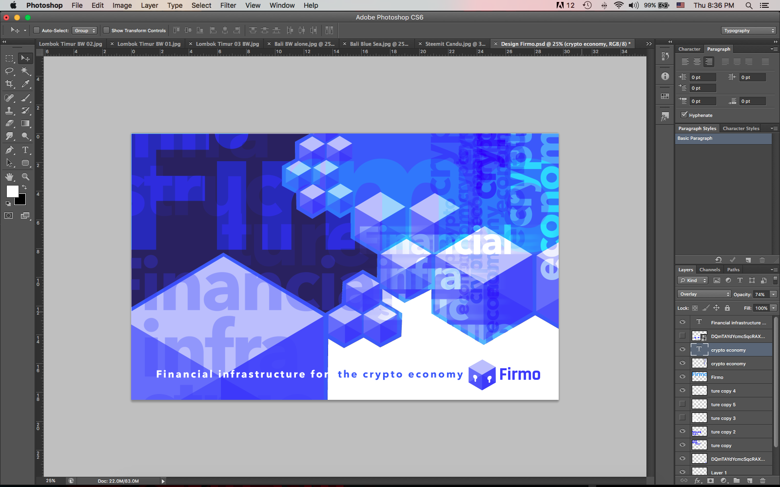Click the foreground color swatch

12,191
